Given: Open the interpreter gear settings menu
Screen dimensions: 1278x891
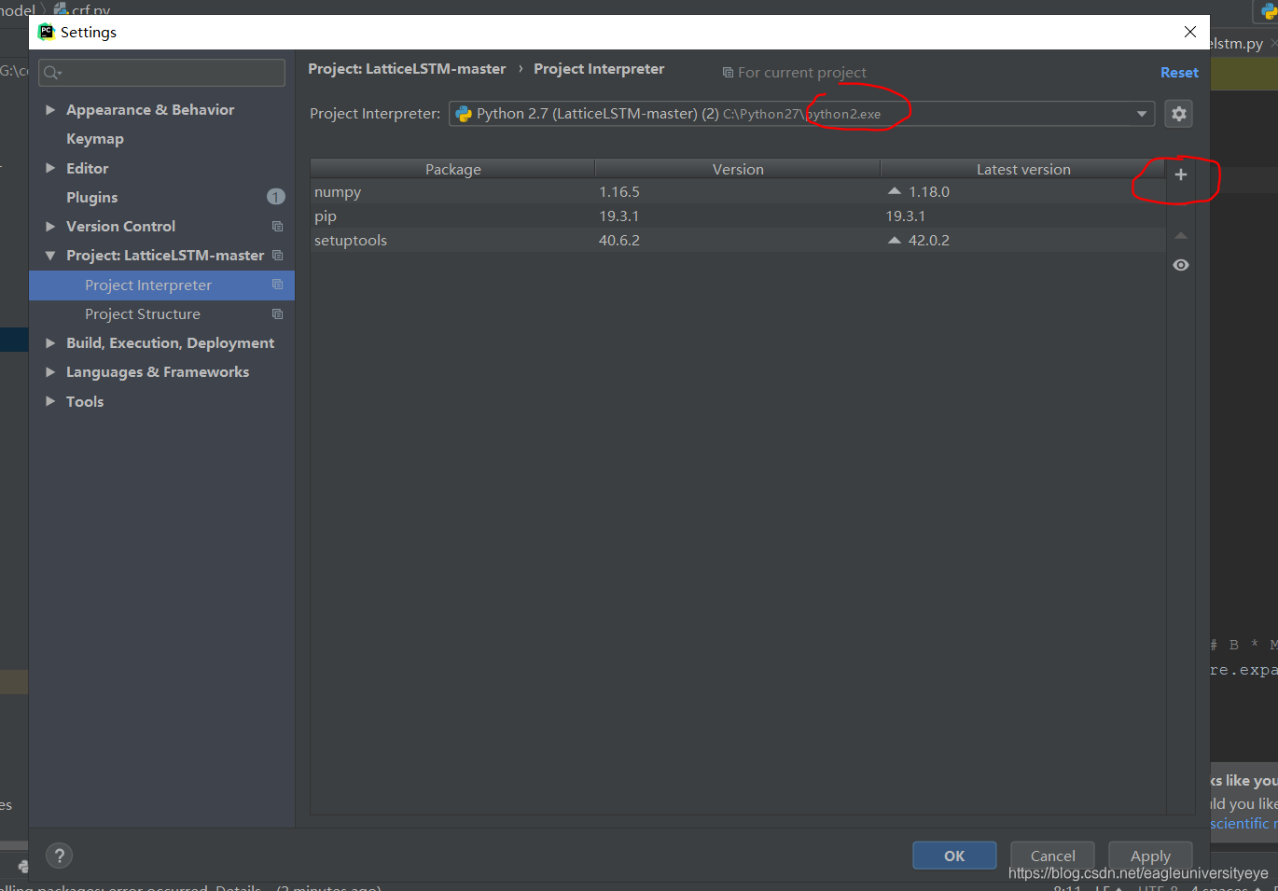Looking at the screenshot, I should pos(1179,114).
